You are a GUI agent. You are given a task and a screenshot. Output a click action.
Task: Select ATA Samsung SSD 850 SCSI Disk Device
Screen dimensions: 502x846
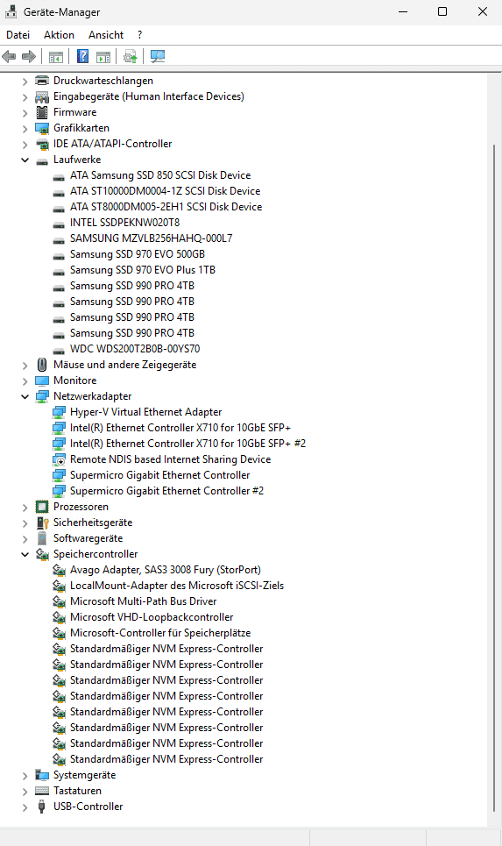tap(160, 175)
